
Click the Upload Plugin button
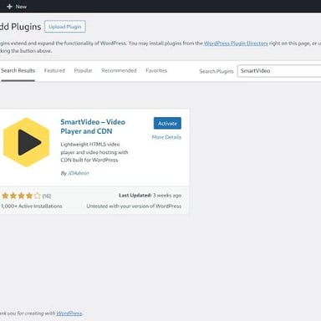pyautogui.click(x=65, y=27)
